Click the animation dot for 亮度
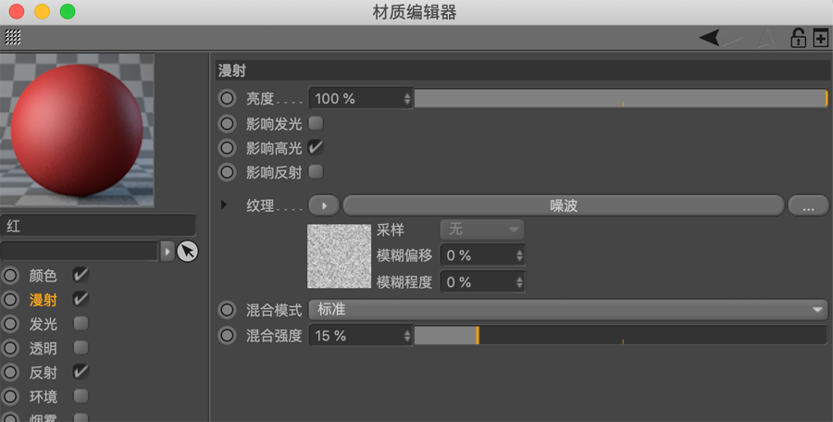This screenshot has width=833, height=422. tap(227, 98)
